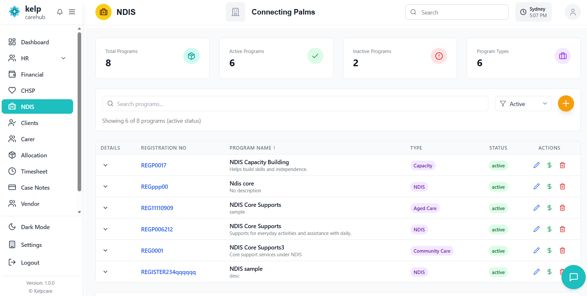Viewport: 587px width, 296px height.
Task: Toggle Dark Mode in sidebar
Action: pos(35,227)
